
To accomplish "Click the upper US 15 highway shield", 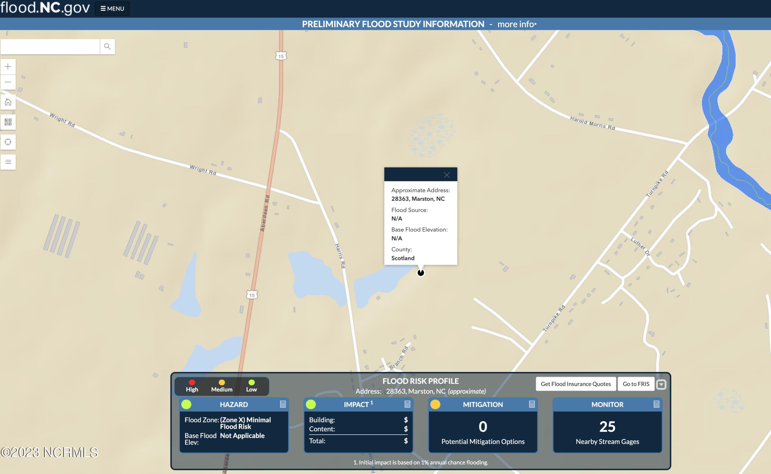I will pyautogui.click(x=281, y=56).
